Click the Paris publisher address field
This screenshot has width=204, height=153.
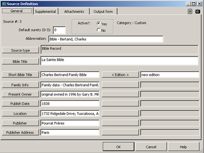coord(70,132)
